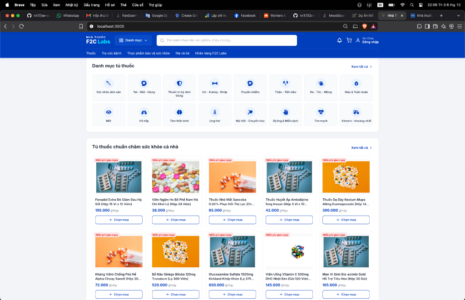Click Đăng nhập to sign in
This screenshot has width=465, height=300.
pos(371,42)
